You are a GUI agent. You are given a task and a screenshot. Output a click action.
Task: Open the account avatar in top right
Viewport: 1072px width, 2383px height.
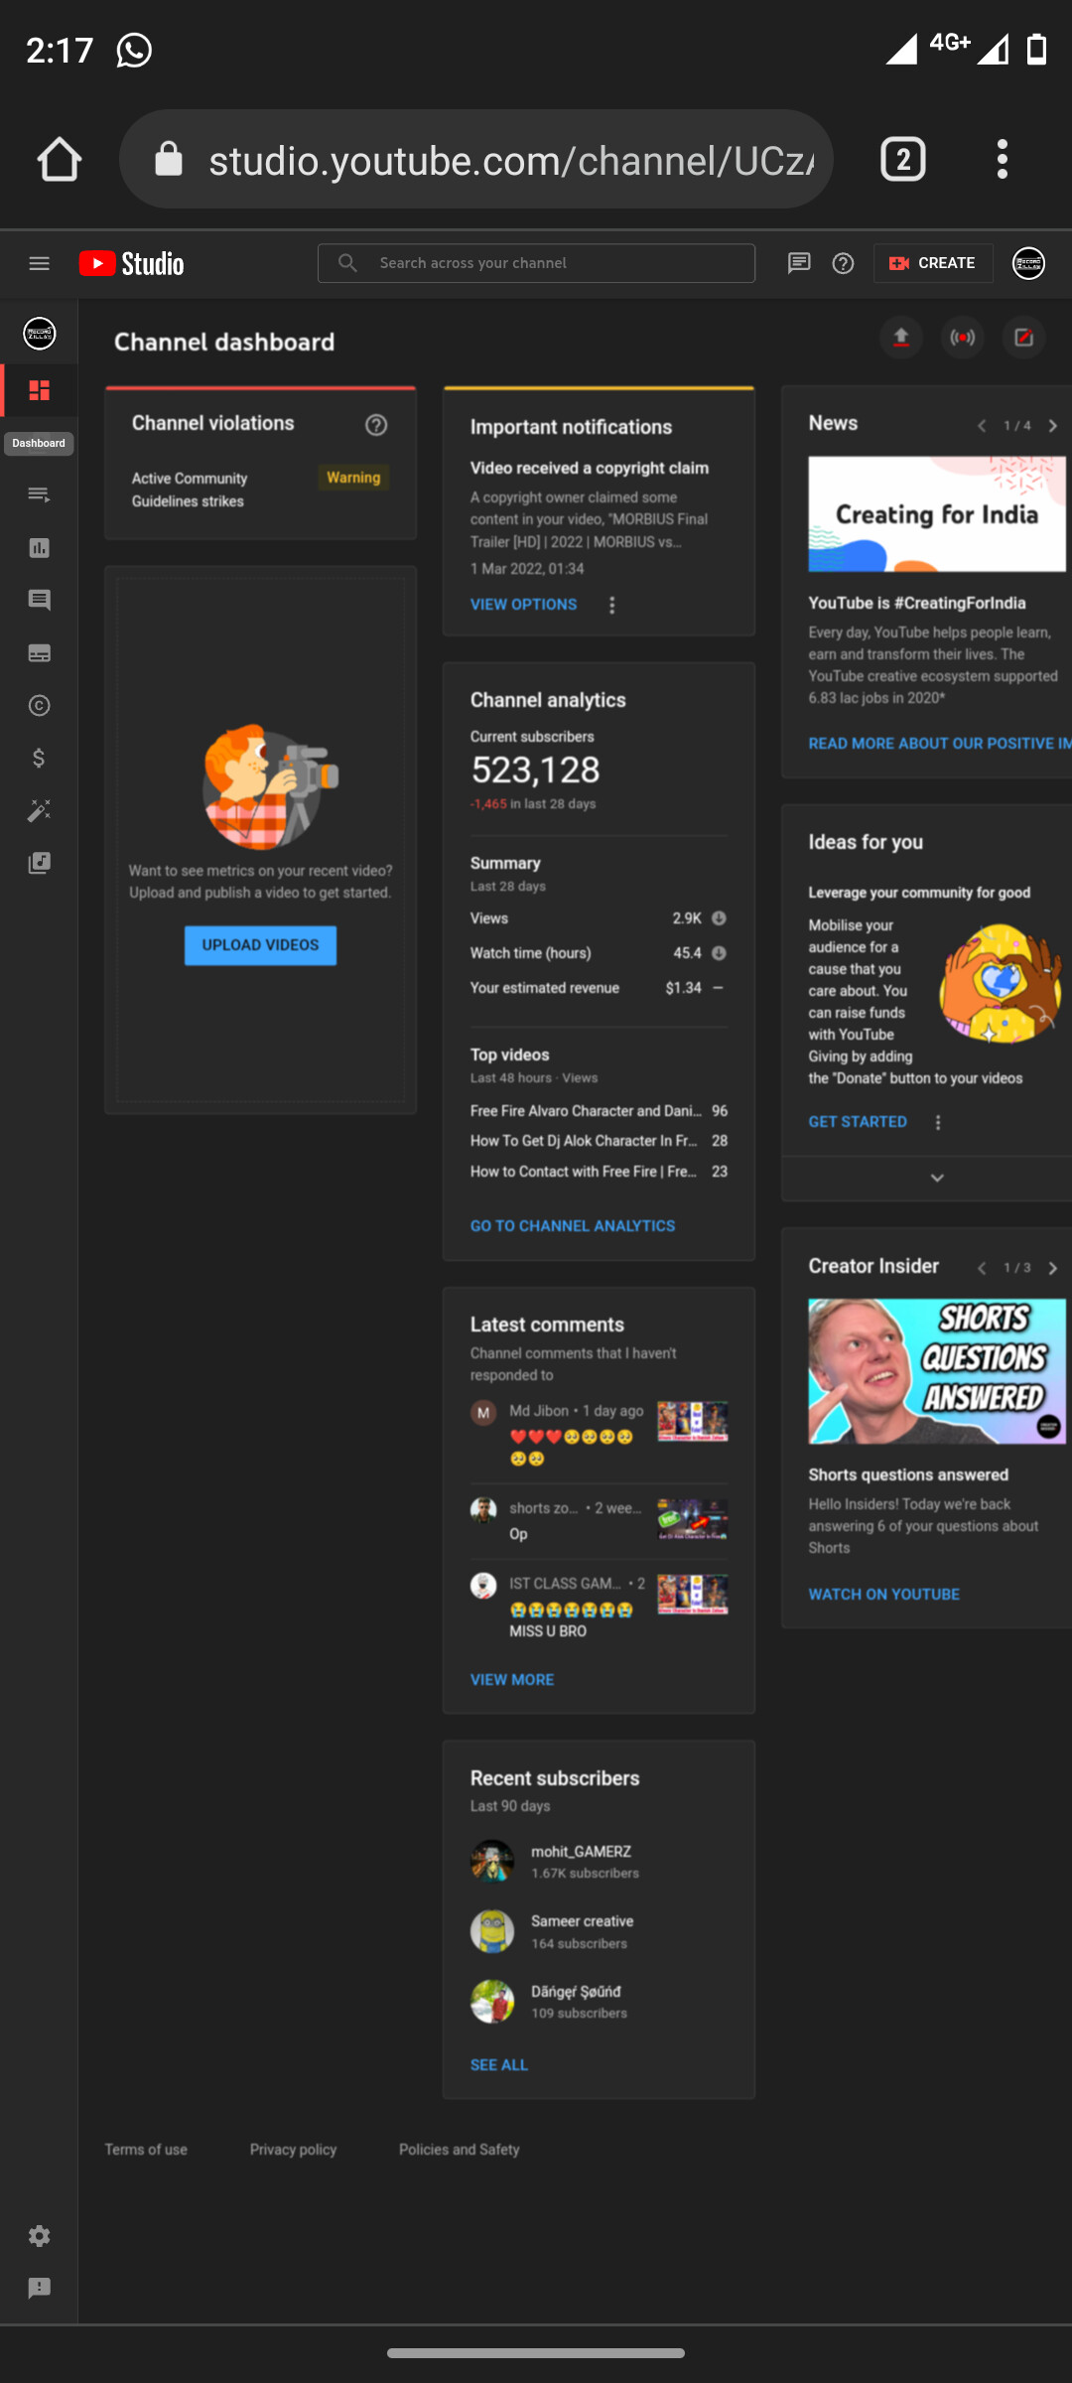pos(1028,263)
